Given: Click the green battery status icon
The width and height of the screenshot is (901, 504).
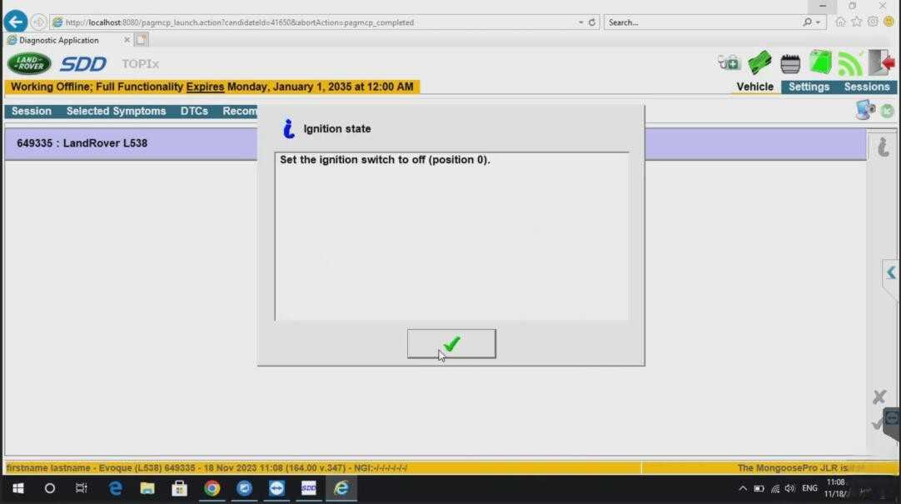Looking at the screenshot, I should (x=820, y=62).
